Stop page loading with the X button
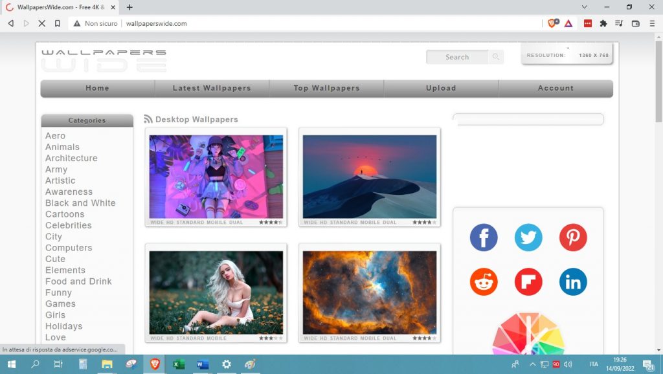The height and width of the screenshot is (374, 663). click(x=41, y=23)
